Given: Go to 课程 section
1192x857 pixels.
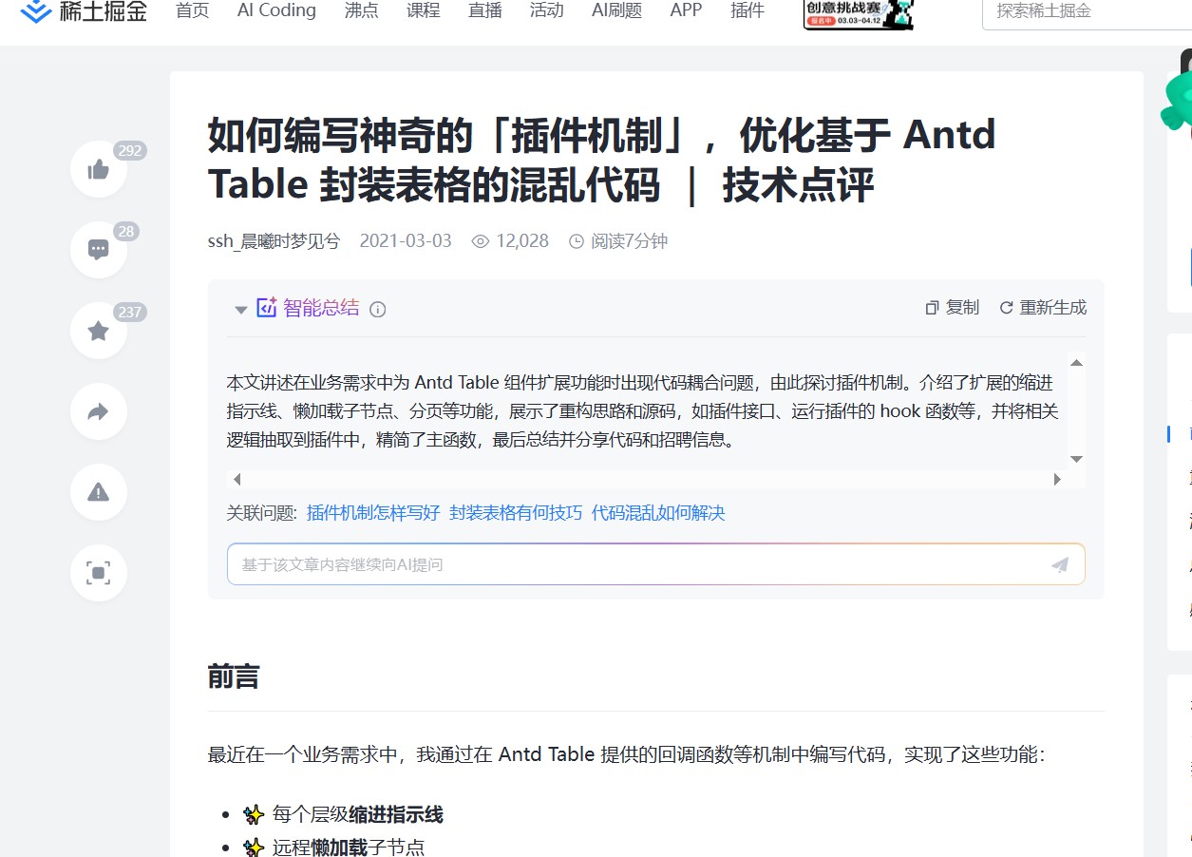Looking at the screenshot, I should point(423,10).
